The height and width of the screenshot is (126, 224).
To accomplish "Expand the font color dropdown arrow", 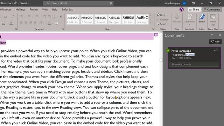I will click(14, 23).
